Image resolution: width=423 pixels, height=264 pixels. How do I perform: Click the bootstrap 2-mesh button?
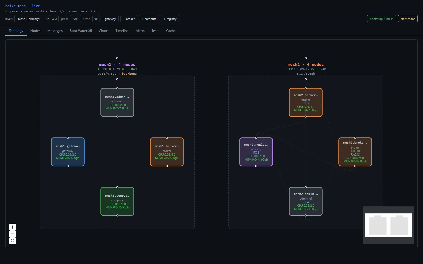tap(381, 19)
